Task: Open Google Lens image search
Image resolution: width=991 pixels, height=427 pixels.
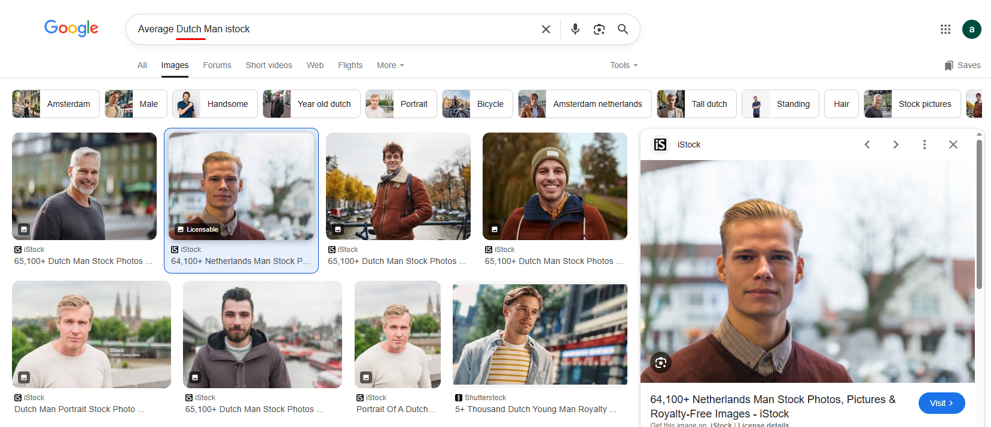Action: (599, 29)
